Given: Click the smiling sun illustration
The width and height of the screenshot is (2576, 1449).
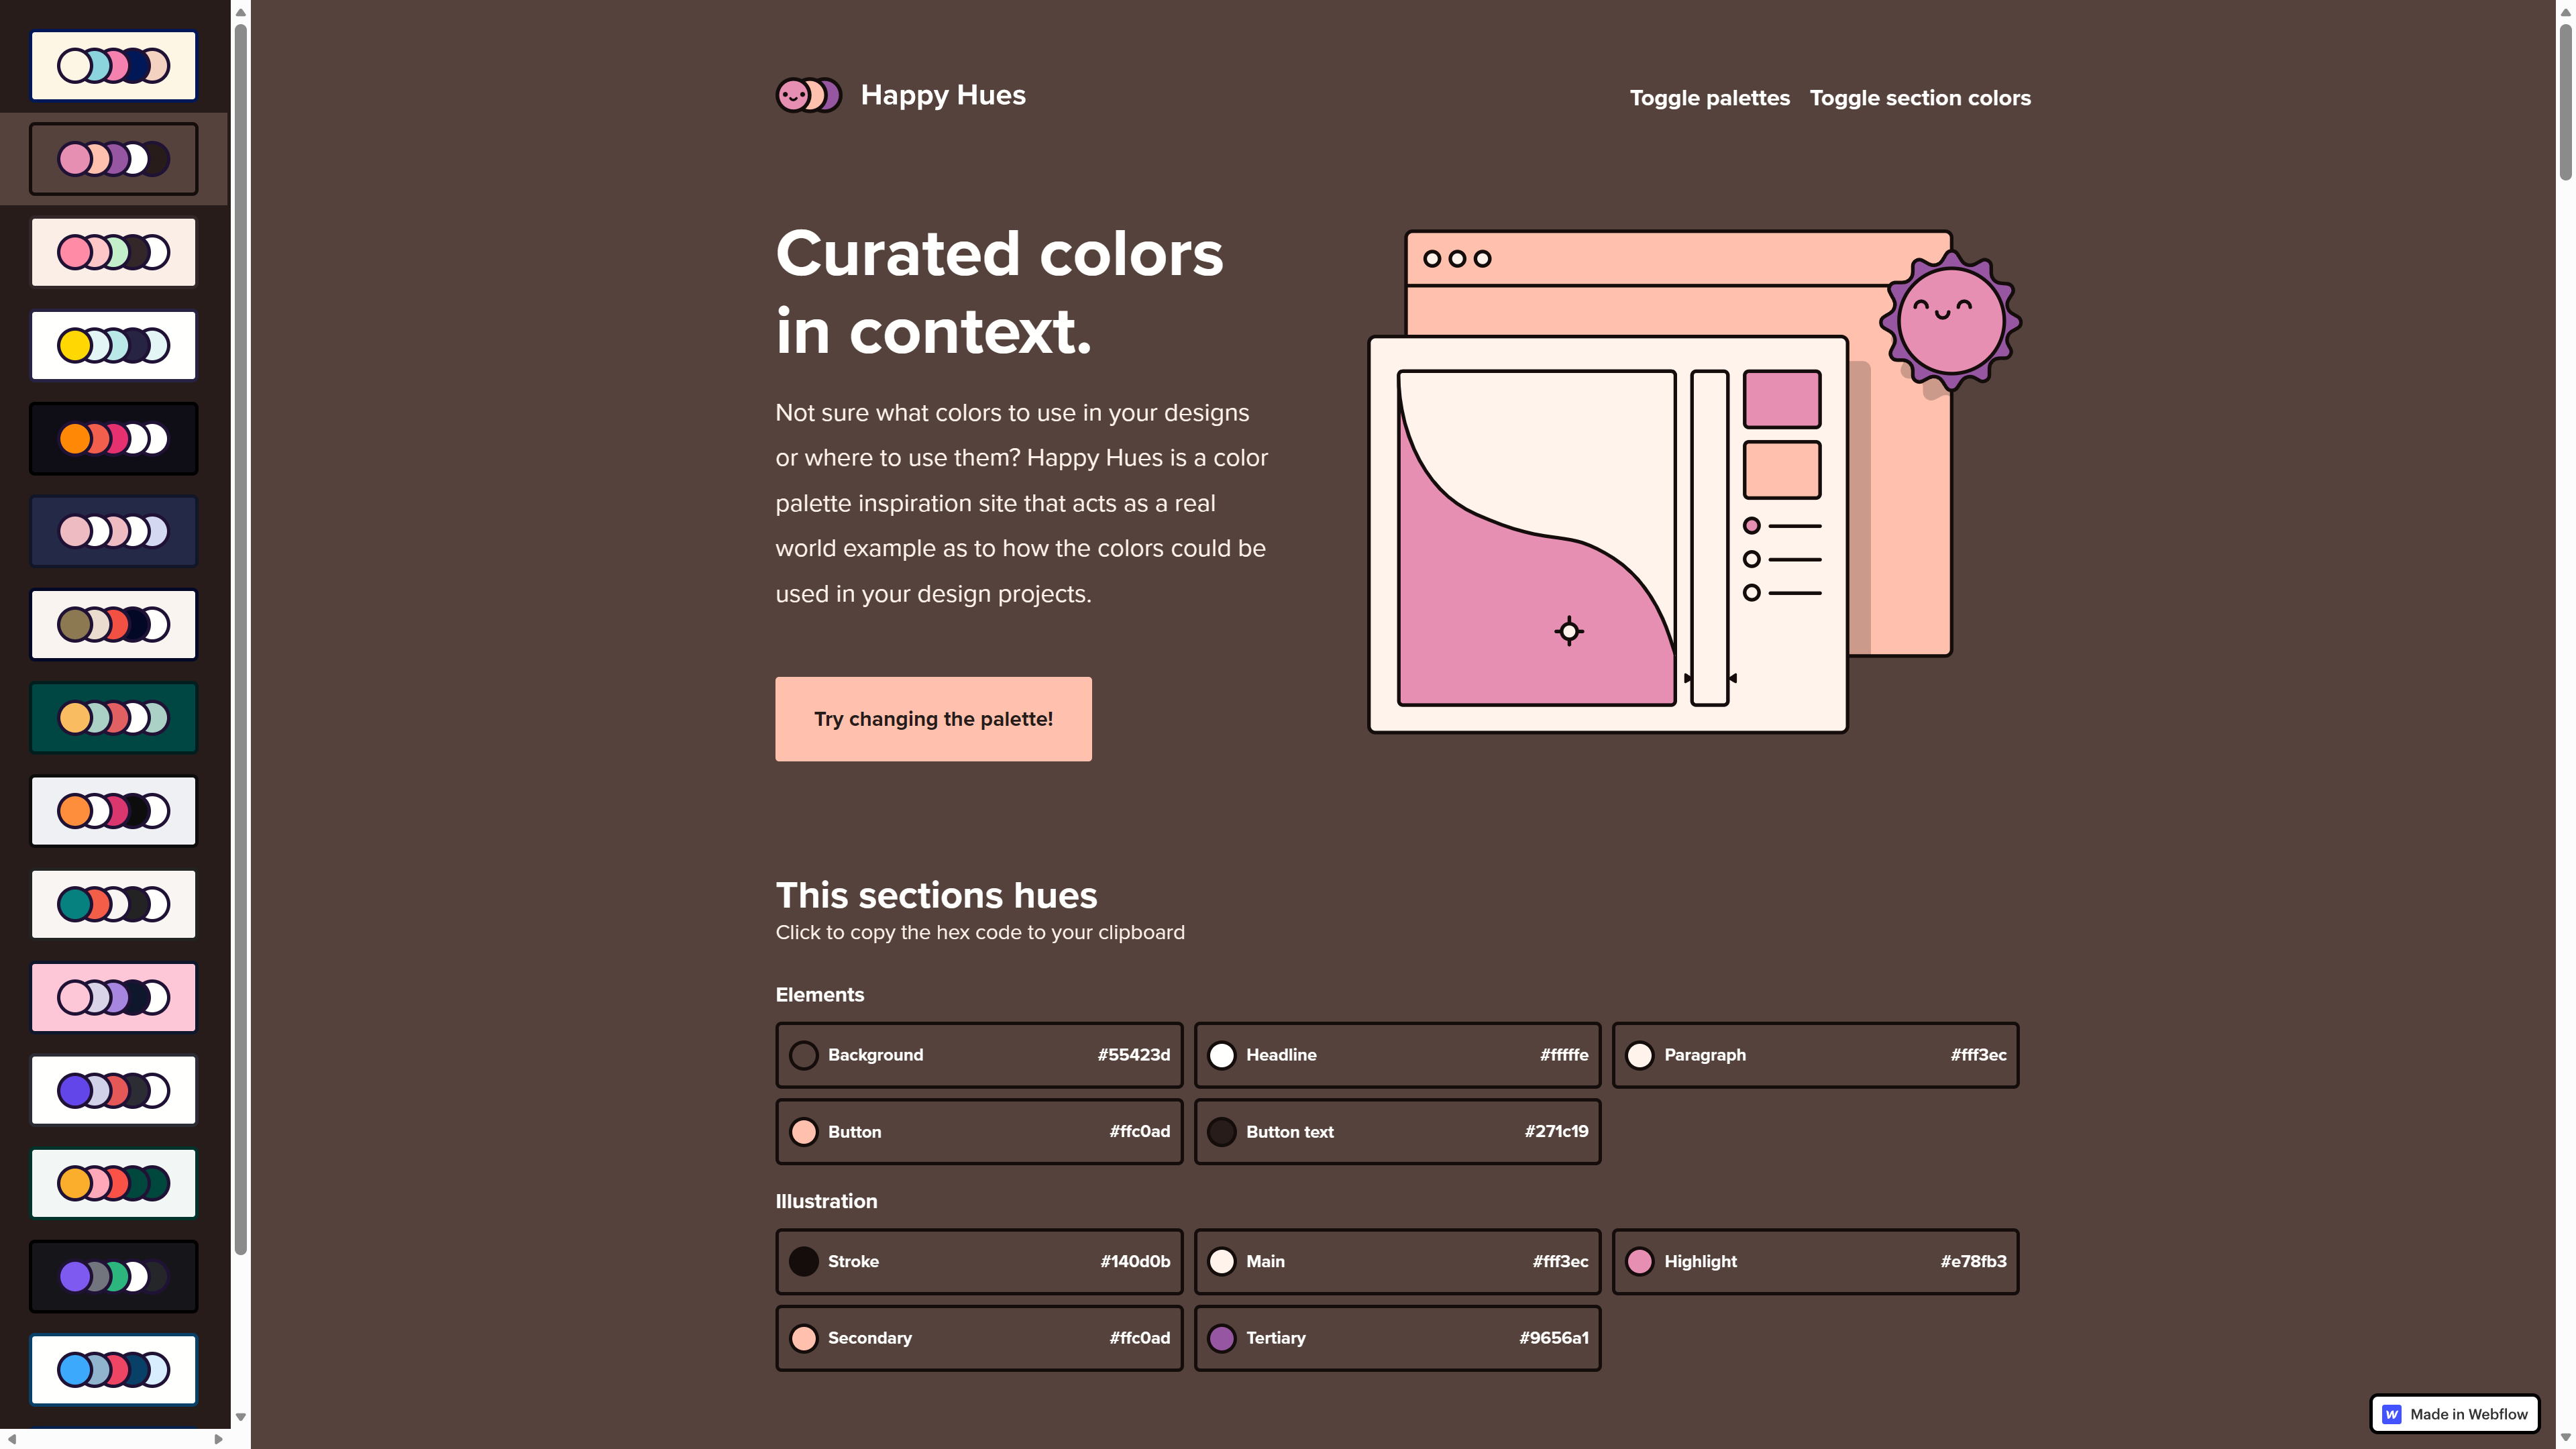Looking at the screenshot, I should [x=1950, y=320].
